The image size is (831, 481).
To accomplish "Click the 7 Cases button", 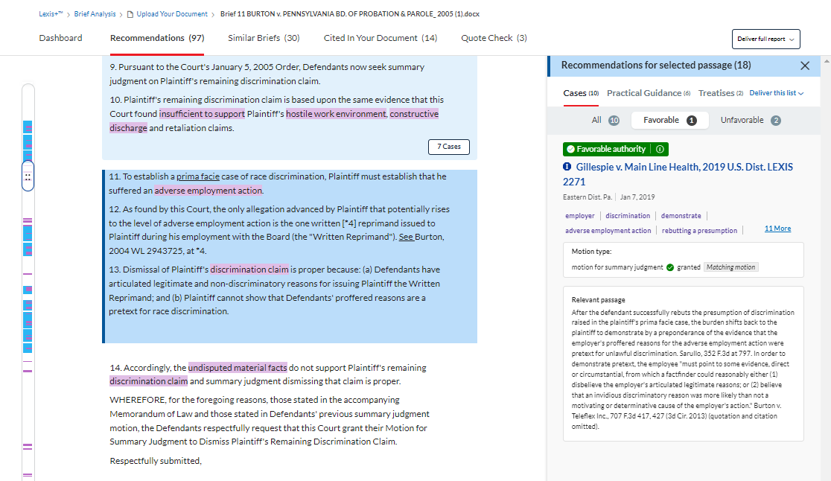I will point(448,147).
